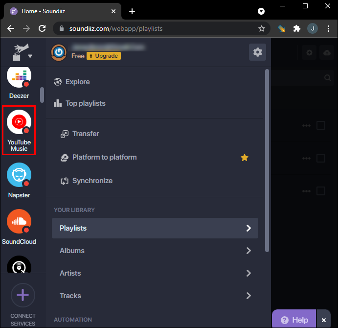338x328 pixels.
Task: Open the Napster service icon
Action: (x=19, y=175)
